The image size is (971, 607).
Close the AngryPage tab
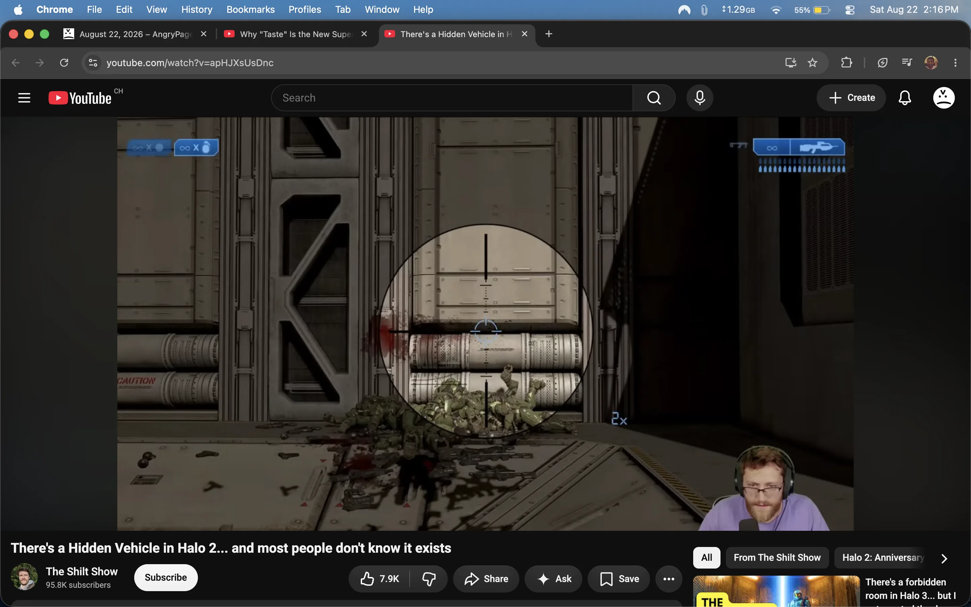pyautogui.click(x=203, y=34)
